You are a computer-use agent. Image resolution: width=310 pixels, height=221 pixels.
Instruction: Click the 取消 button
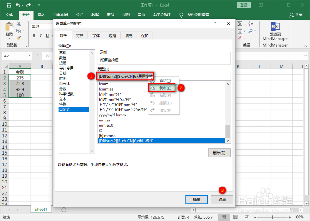tap(222, 200)
